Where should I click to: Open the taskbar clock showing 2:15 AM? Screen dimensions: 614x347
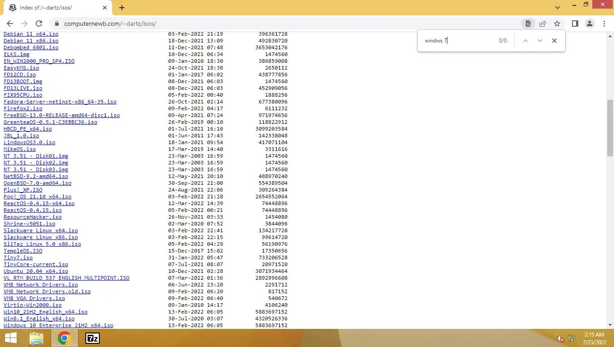(x=594, y=338)
